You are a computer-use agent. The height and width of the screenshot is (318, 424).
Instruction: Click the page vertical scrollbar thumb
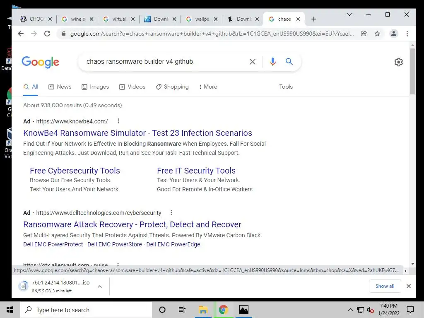click(x=412, y=71)
